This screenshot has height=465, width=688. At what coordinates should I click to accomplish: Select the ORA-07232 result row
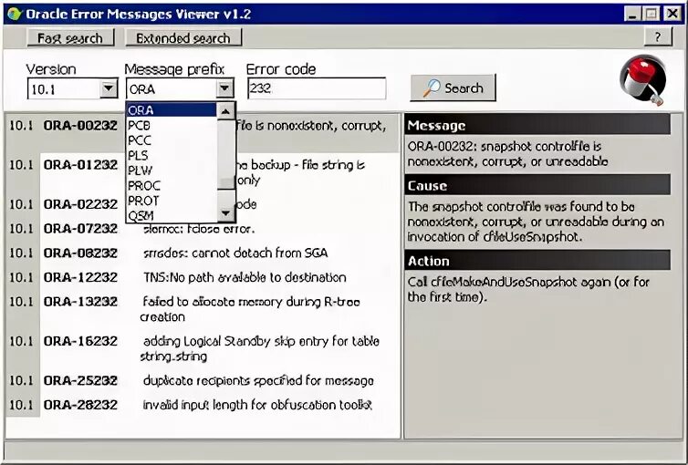(x=203, y=228)
